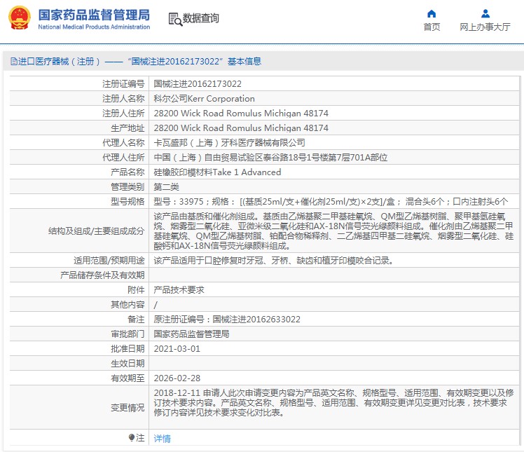Click the 审批部门 row label
This screenshot has width=524, height=452.
tap(127, 334)
